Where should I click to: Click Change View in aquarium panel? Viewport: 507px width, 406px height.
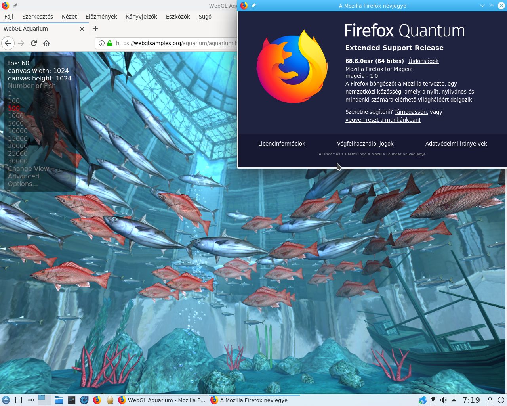pos(29,169)
